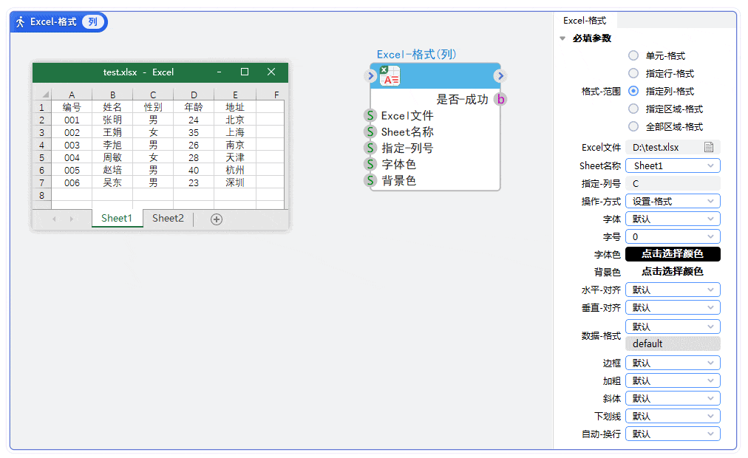The image size is (748, 458).
Task: Click the add sheet plus button
Action: (x=215, y=219)
